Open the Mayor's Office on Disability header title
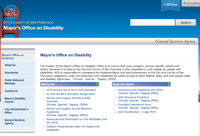 (x=33, y=28)
